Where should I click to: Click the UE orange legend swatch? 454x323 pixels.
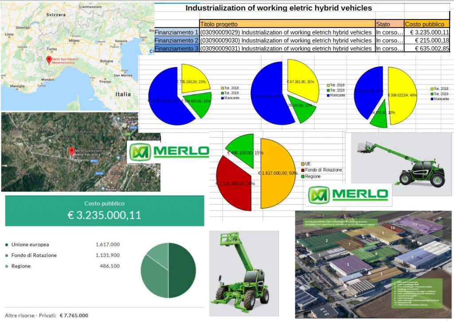click(303, 164)
